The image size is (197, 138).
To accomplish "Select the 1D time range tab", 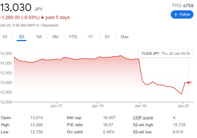I will [x=5, y=37].
